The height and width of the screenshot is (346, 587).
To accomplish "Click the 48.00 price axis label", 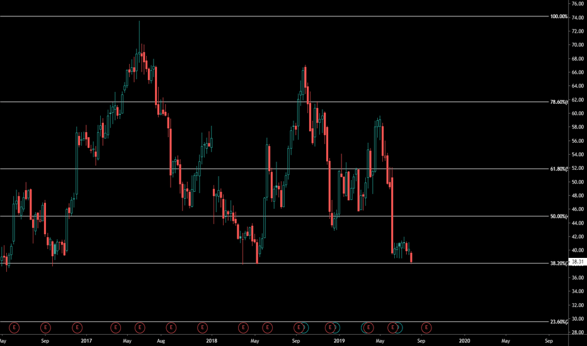I will (x=578, y=195).
